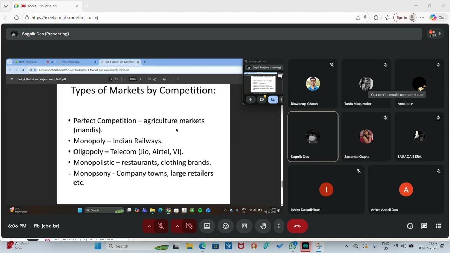Click the voice/read aloud microphone in address bar
Viewport: 450px width, 253px height.
(365, 18)
